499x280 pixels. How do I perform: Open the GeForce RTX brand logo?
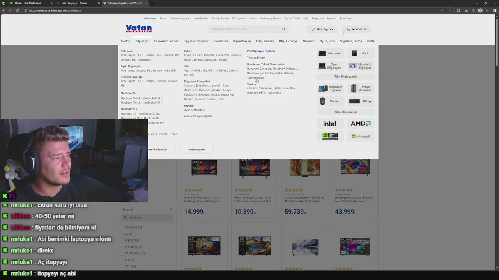click(x=330, y=136)
